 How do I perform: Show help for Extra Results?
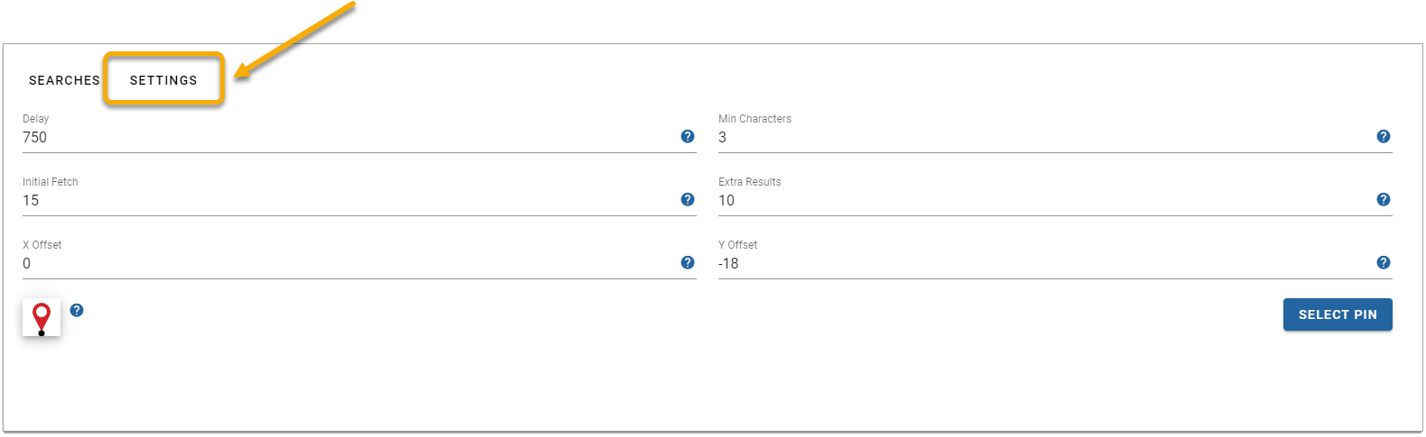(x=1384, y=200)
